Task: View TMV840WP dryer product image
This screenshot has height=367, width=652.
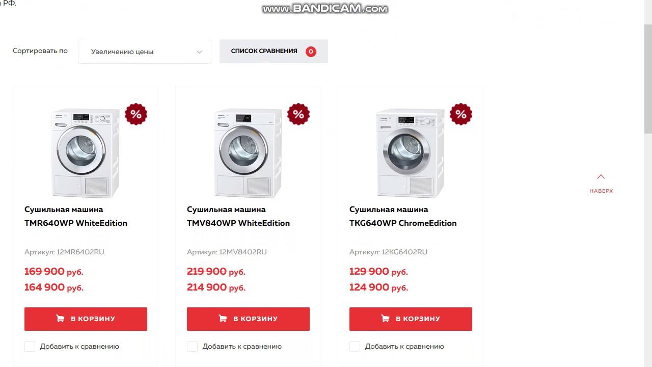Action: 248,152
